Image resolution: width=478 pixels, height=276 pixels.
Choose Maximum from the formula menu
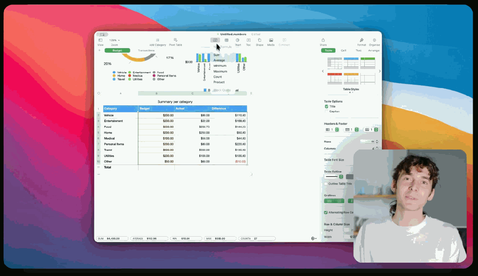point(221,71)
